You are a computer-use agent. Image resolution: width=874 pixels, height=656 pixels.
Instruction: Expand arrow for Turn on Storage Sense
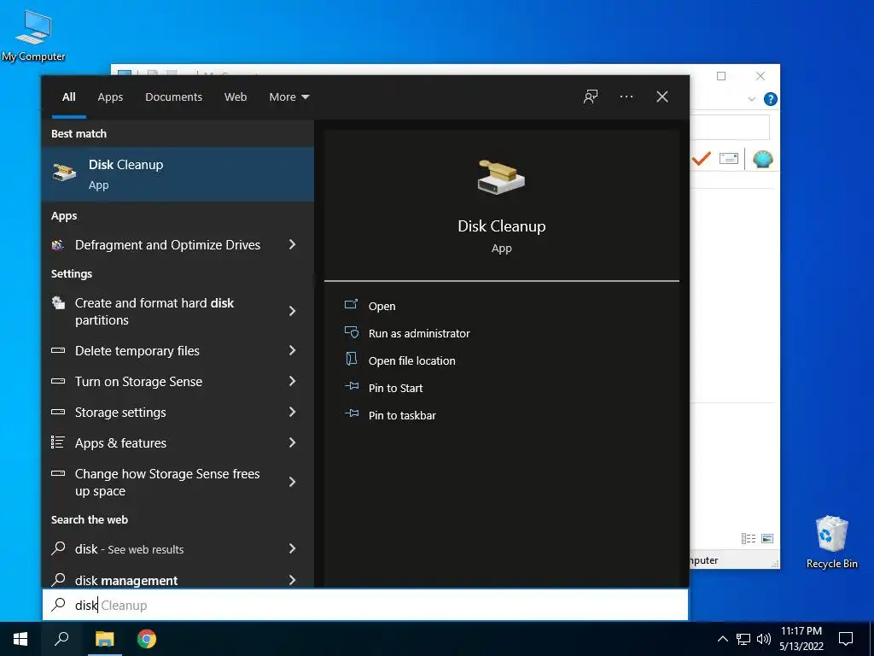tap(292, 381)
